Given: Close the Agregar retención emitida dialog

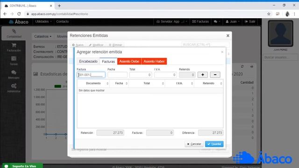Looking at the screenshot, I should pos(222,52).
